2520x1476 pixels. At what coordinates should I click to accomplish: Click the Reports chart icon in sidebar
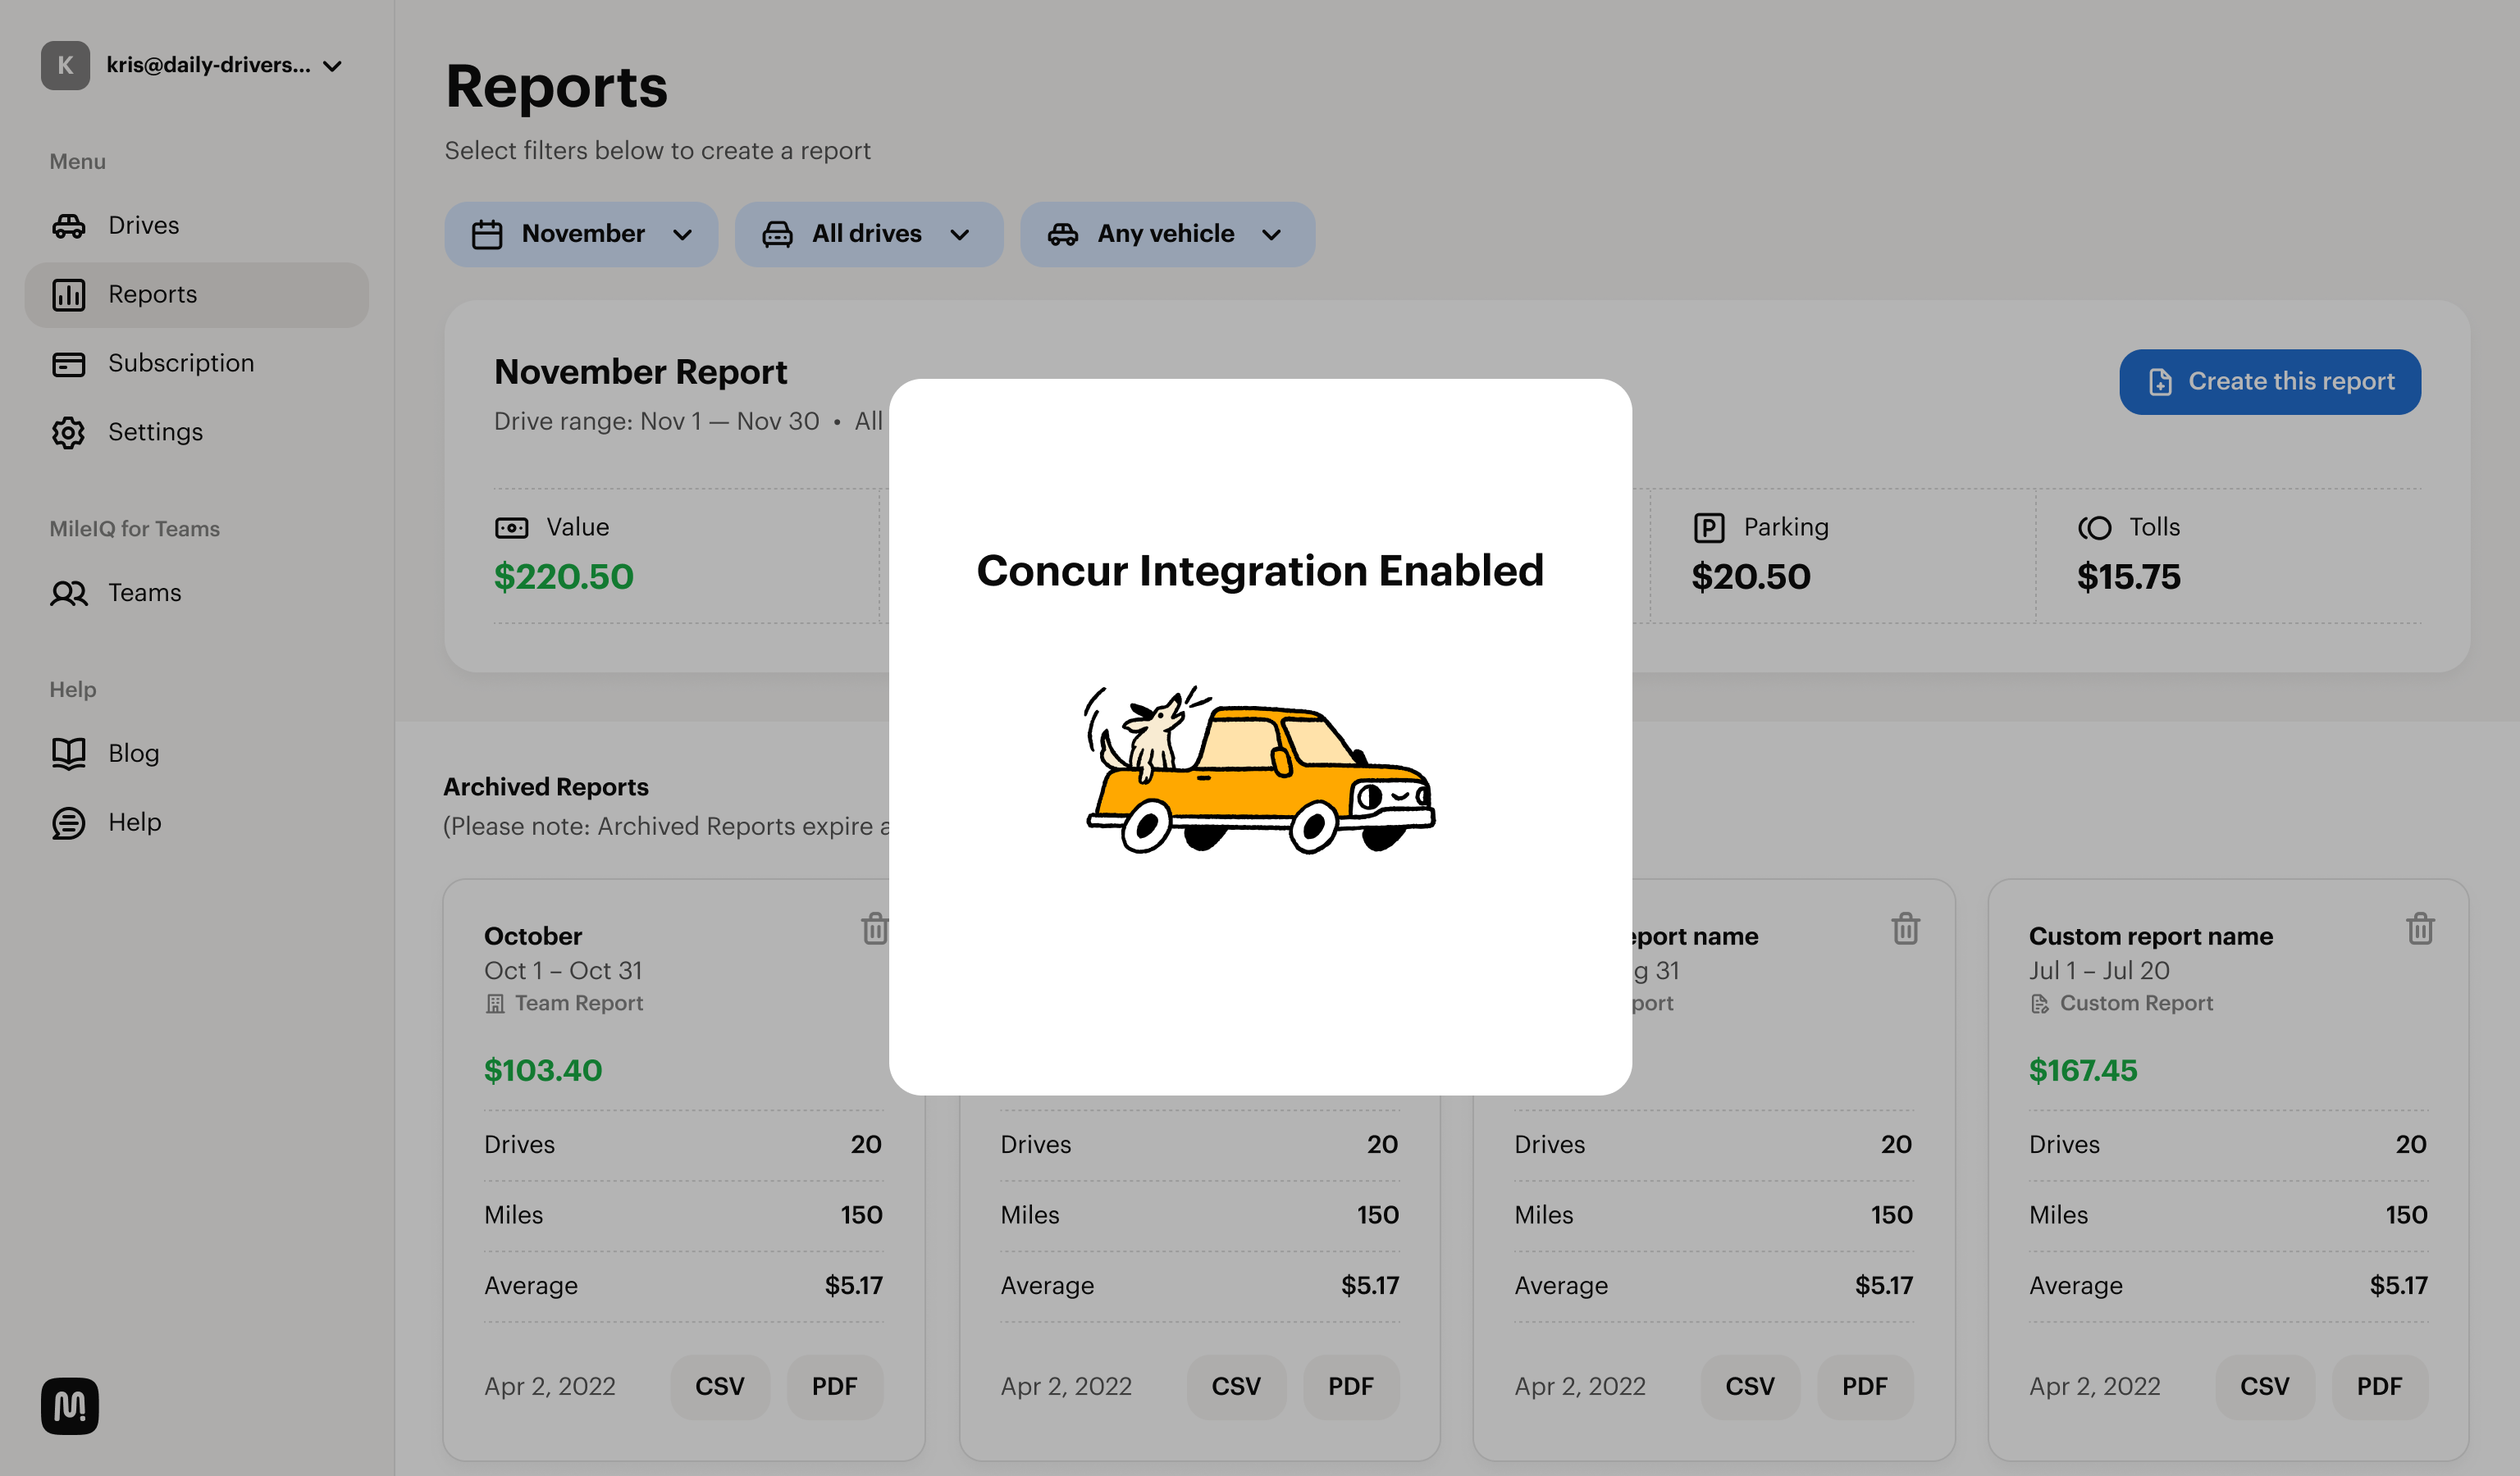[x=68, y=295]
